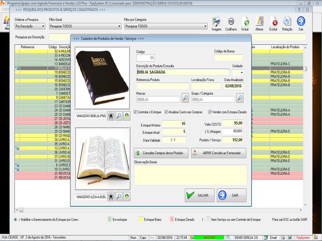Click the magnifier icon next to Marcas field
This screenshot has height=241, width=322.
pos(185,98)
